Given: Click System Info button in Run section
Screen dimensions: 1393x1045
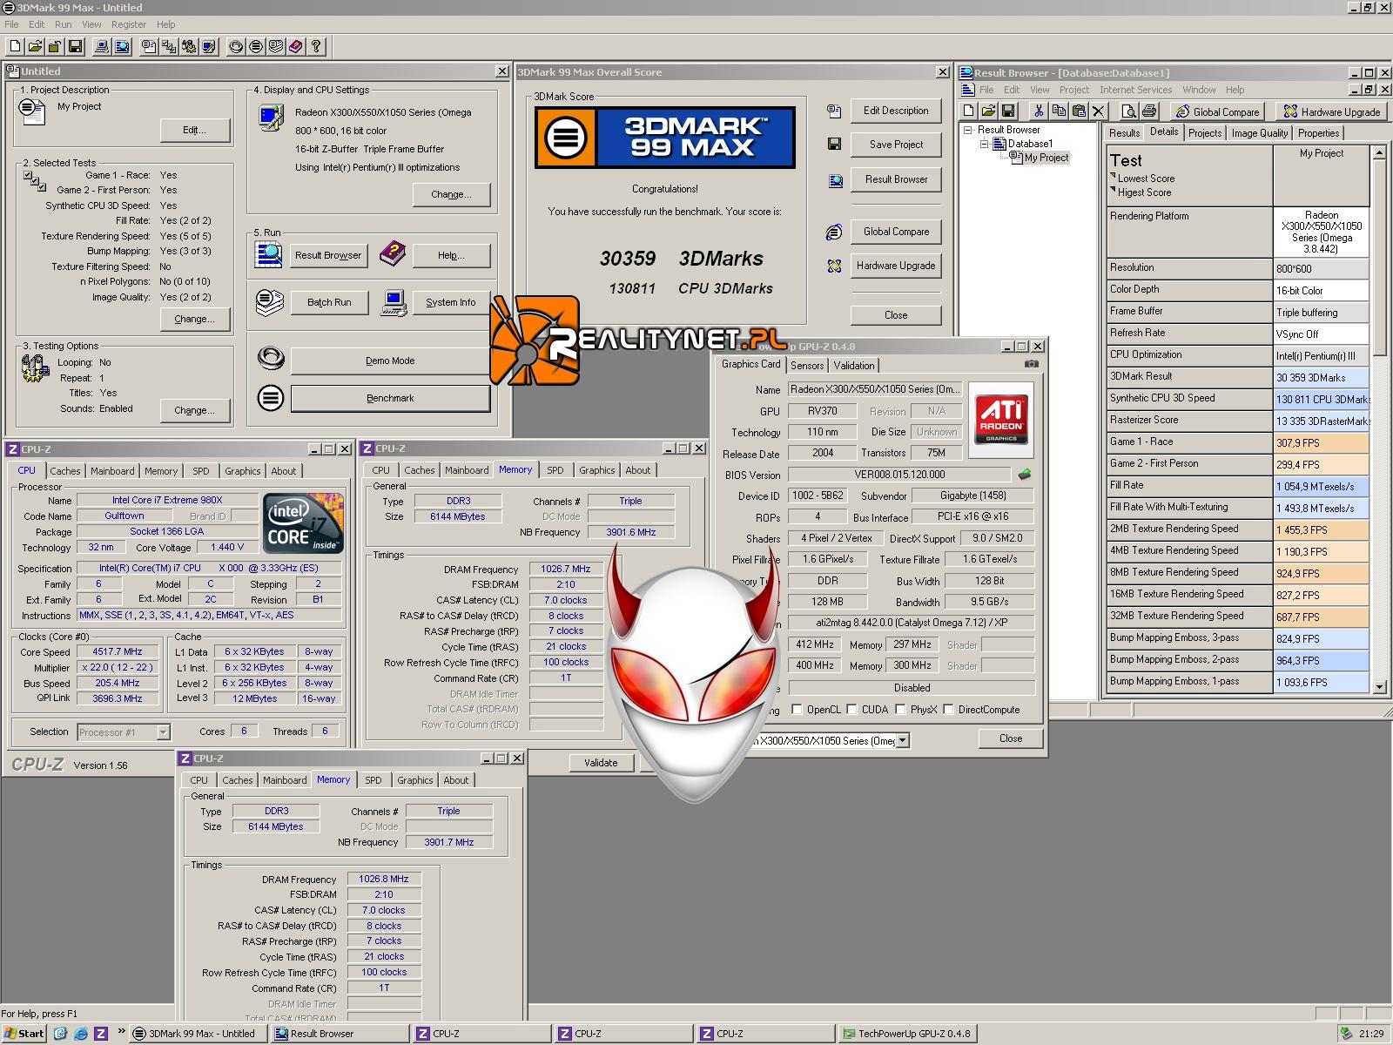Looking at the screenshot, I should pos(450,302).
